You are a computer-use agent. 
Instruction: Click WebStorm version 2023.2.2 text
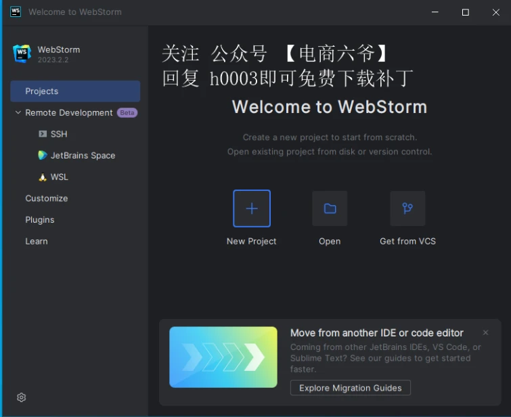click(x=53, y=60)
